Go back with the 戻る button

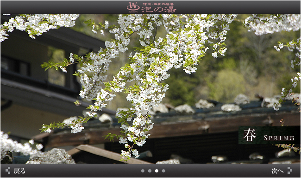coord(15,171)
